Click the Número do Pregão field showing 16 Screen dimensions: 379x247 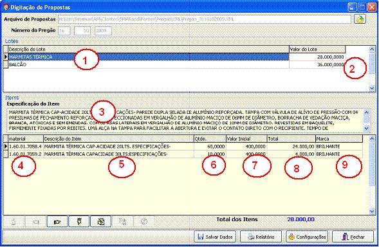(x=64, y=31)
